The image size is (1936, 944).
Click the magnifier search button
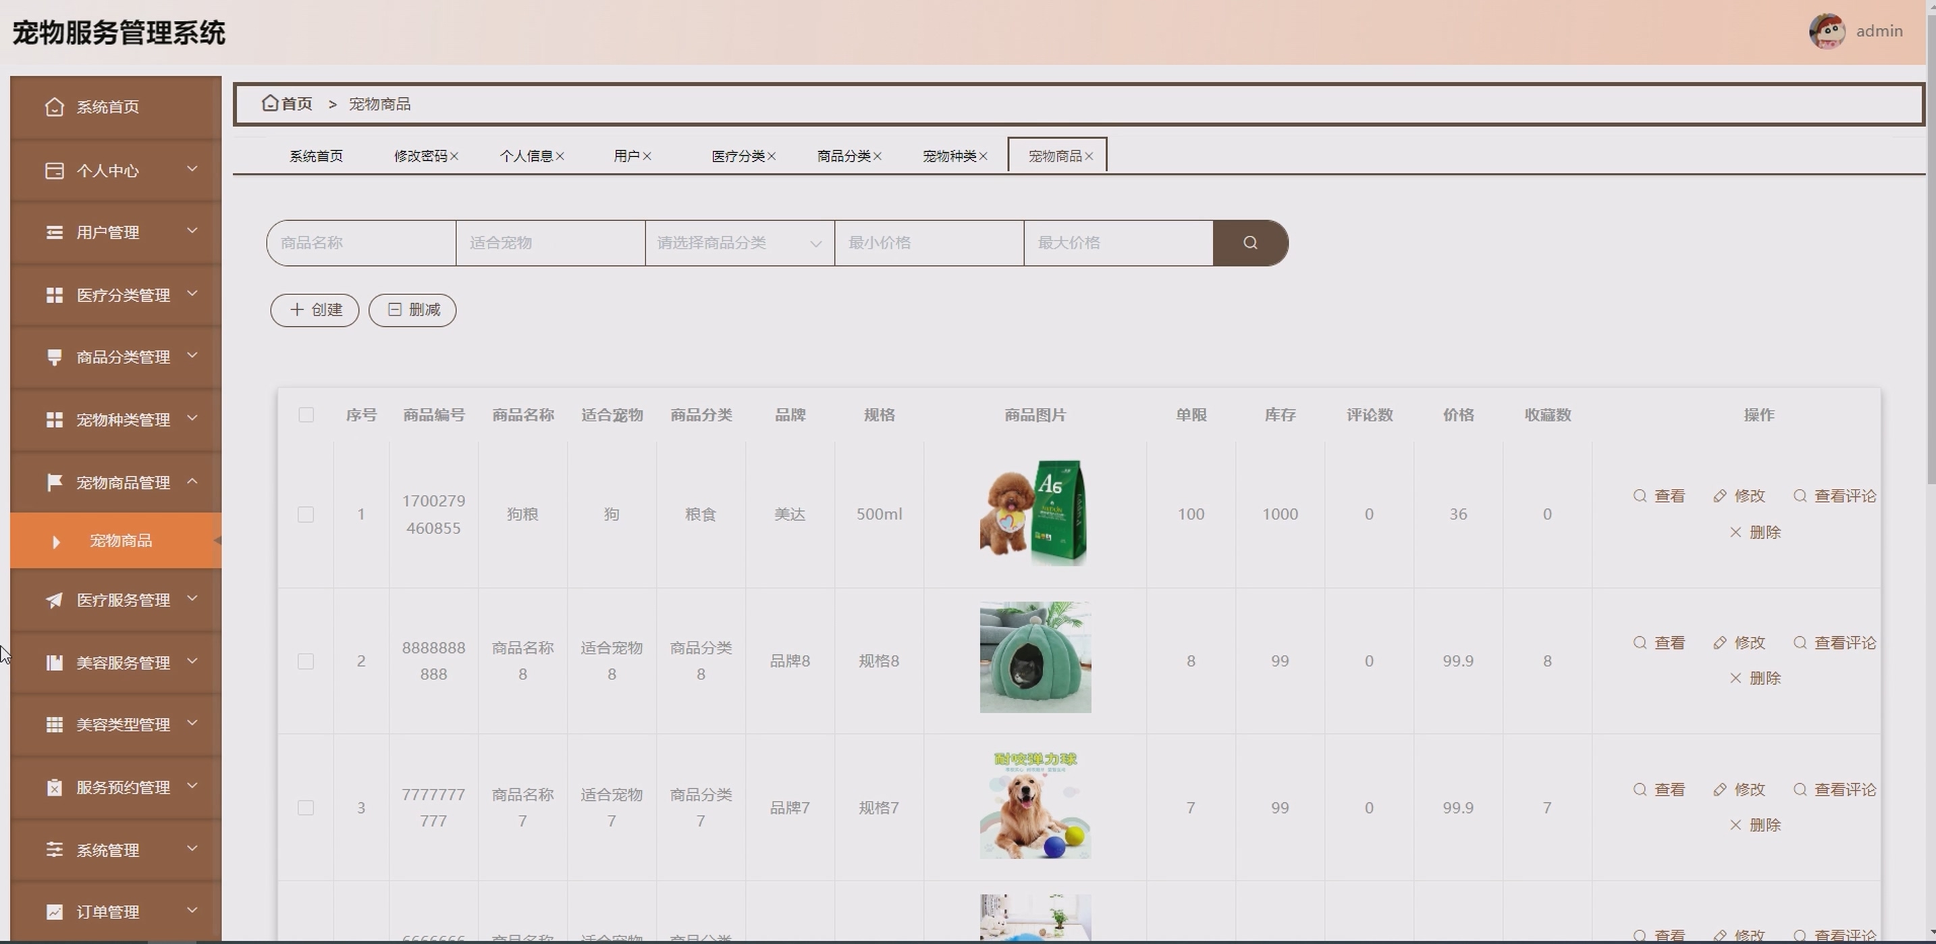1251,243
